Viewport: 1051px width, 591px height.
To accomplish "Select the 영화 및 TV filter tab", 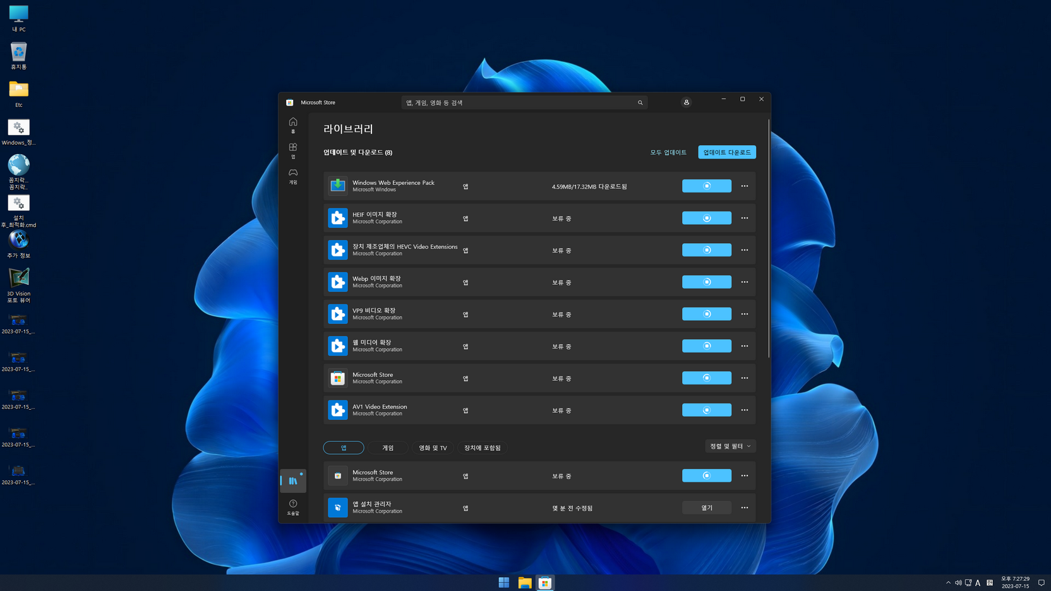I will 433,448.
